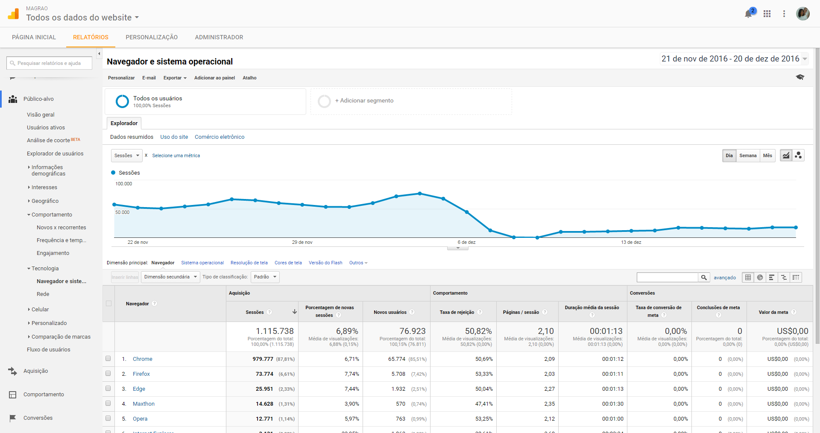Select the pivot table view icon
The height and width of the screenshot is (433, 820).
coord(796,278)
